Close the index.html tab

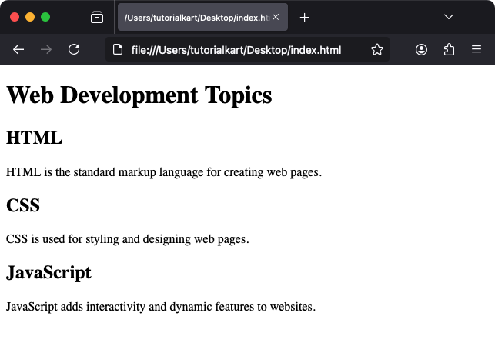[276, 17]
